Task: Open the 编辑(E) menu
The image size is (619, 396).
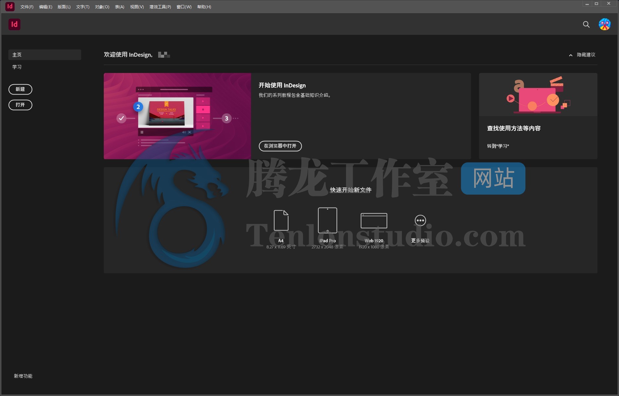Action: 45,7
